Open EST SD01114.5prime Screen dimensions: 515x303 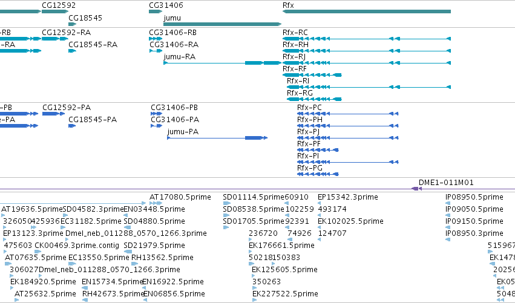pos(253,197)
